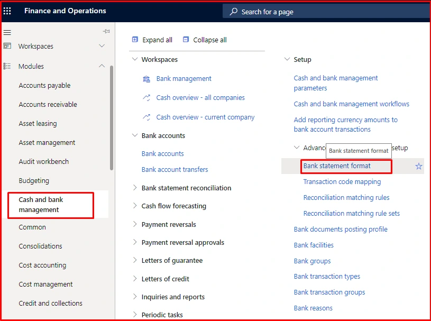Viewport: 431px width, 321px height.
Task: Open Bank statement format link
Action: point(337,166)
